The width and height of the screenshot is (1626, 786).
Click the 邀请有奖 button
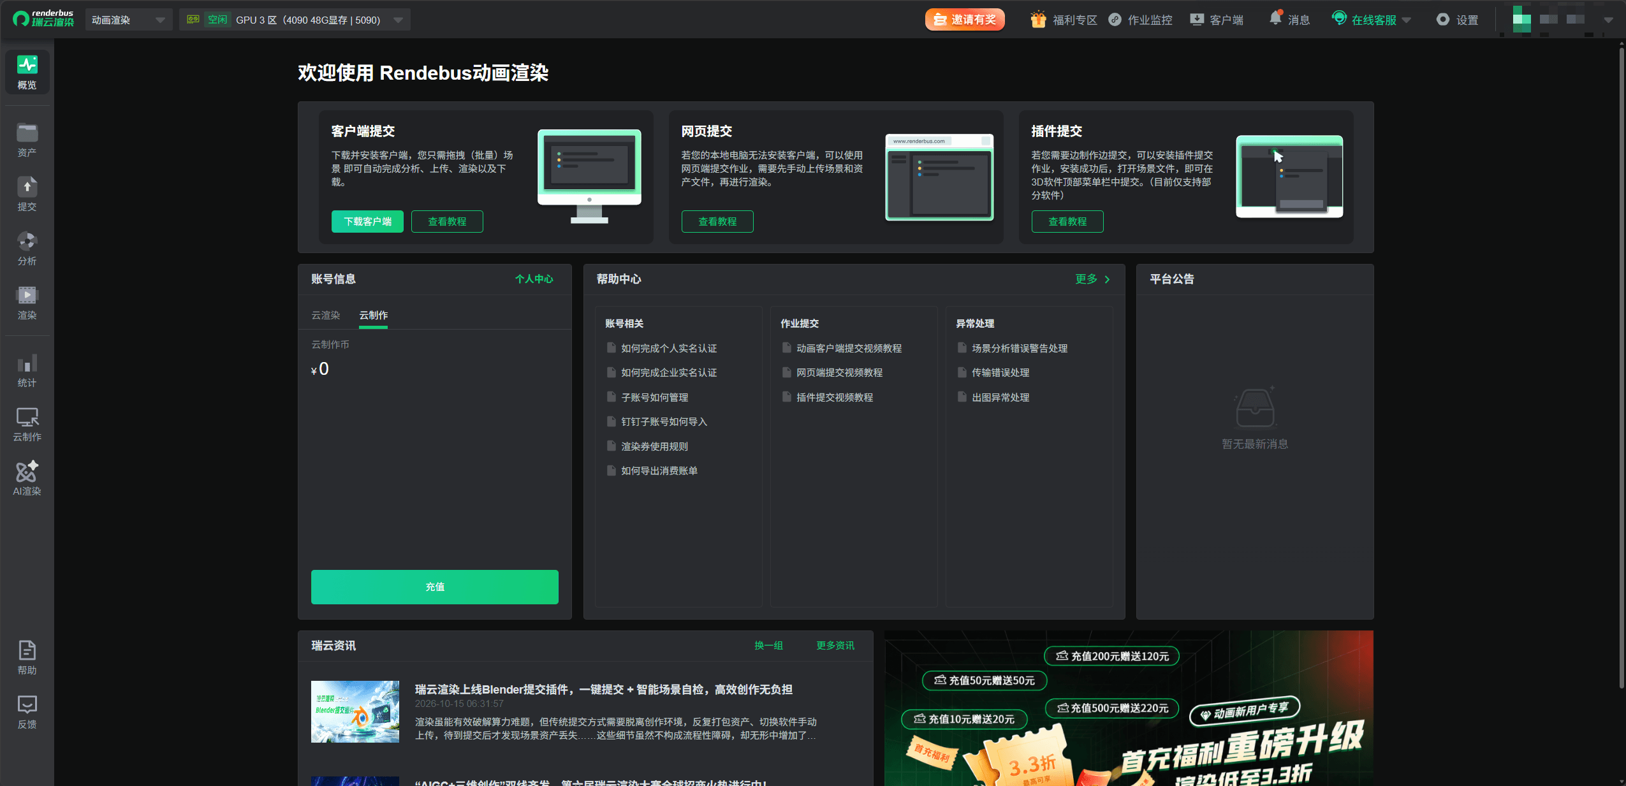(x=965, y=20)
